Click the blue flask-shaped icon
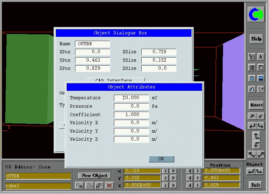Screen dimensions: 269x194 pyautogui.click(x=252, y=78)
